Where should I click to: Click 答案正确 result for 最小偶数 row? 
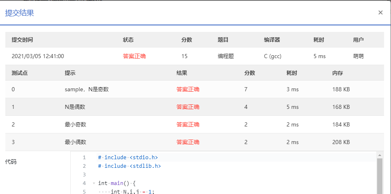(188, 142)
